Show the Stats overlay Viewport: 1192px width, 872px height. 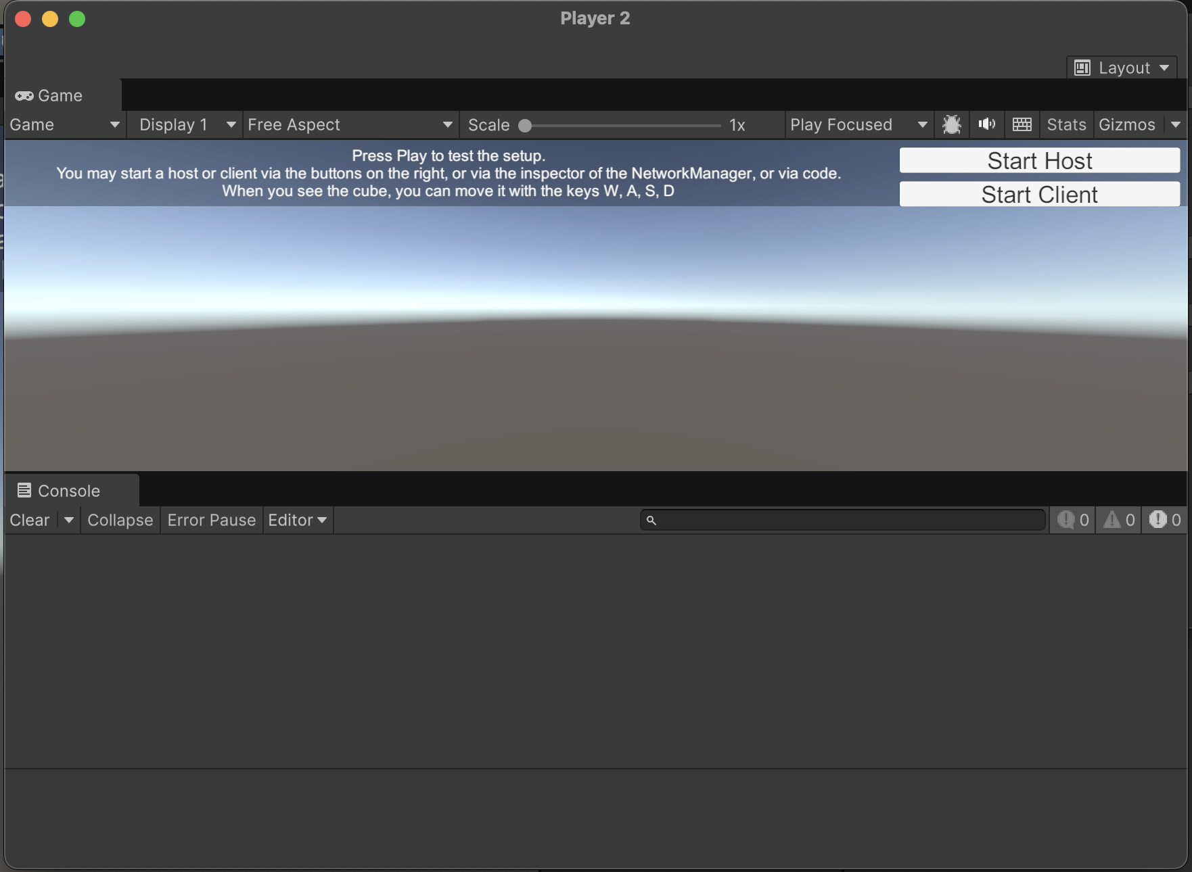point(1065,124)
